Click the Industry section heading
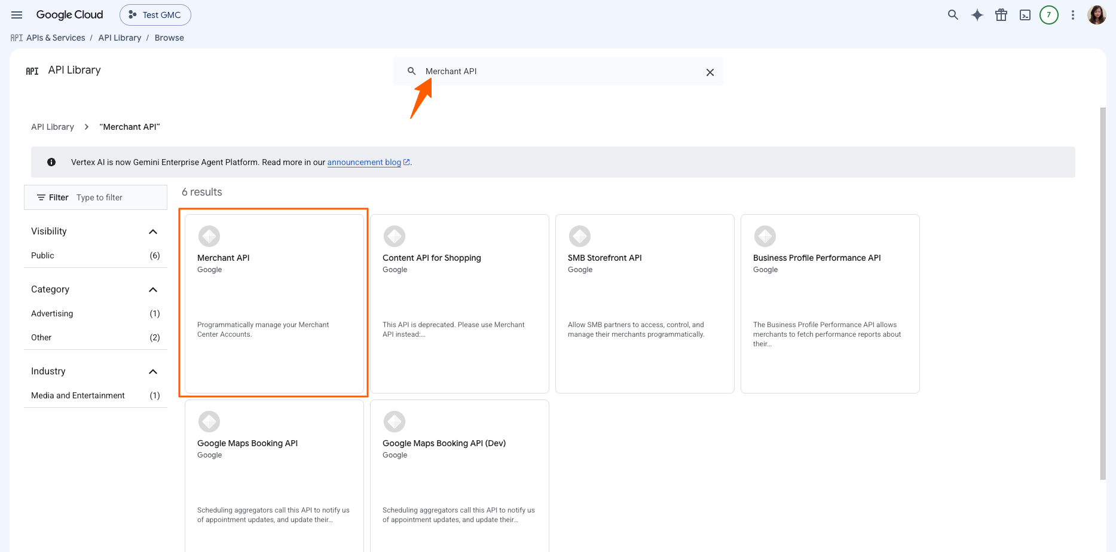 48,371
